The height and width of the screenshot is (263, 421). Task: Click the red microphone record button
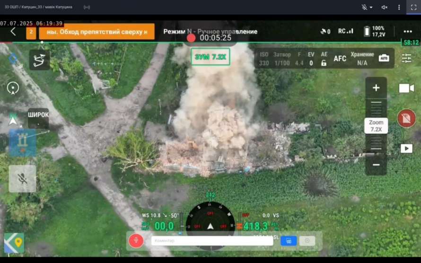point(136,240)
